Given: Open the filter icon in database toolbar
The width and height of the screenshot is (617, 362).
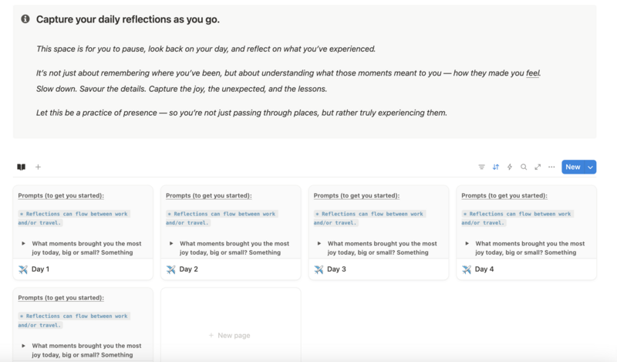Looking at the screenshot, I should tap(481, 167).
